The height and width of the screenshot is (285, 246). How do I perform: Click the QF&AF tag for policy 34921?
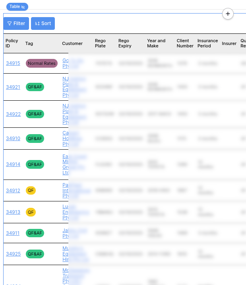coord(35,87)
